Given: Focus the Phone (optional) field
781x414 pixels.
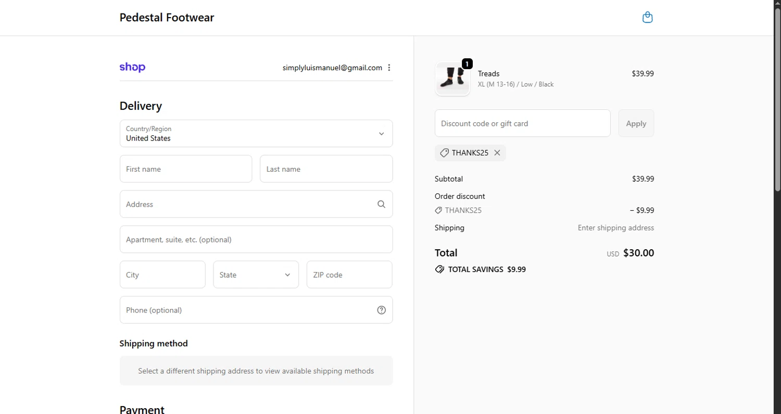Looking at the screenshot, I should [x=256, y=310].
